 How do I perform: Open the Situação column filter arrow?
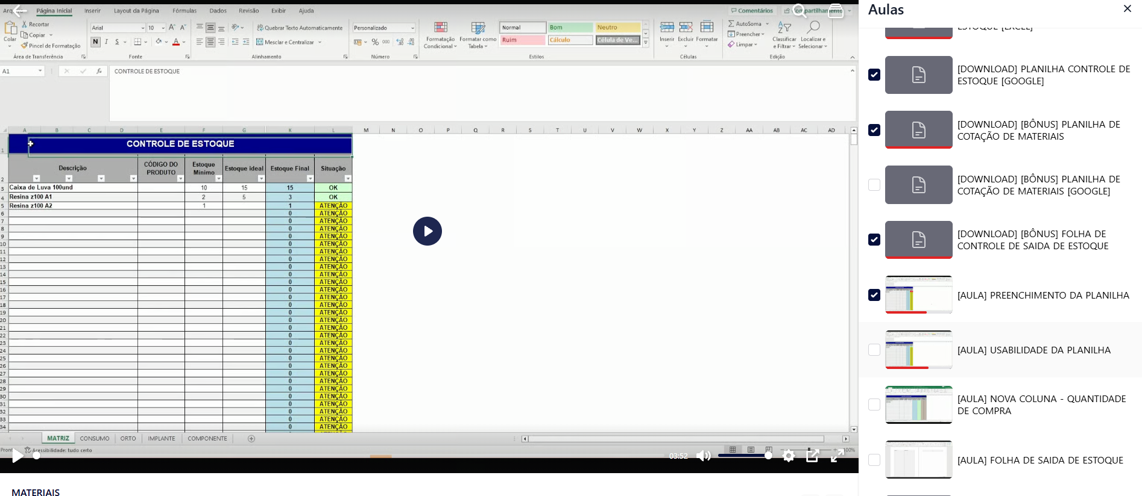pyautogui.click(x=348, y=179)
